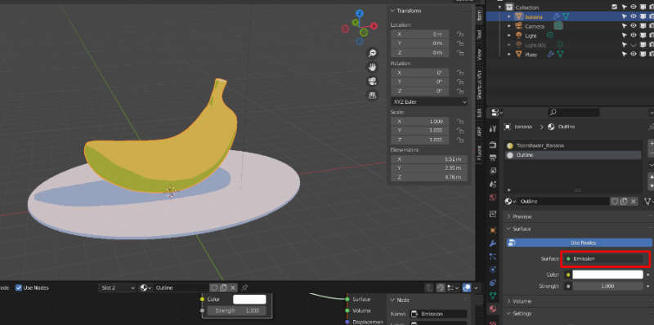Screen dimensions: 654x325
Task: Switch to the View sidebar tab
Action: pyautogui.click(x=479, y=54)
